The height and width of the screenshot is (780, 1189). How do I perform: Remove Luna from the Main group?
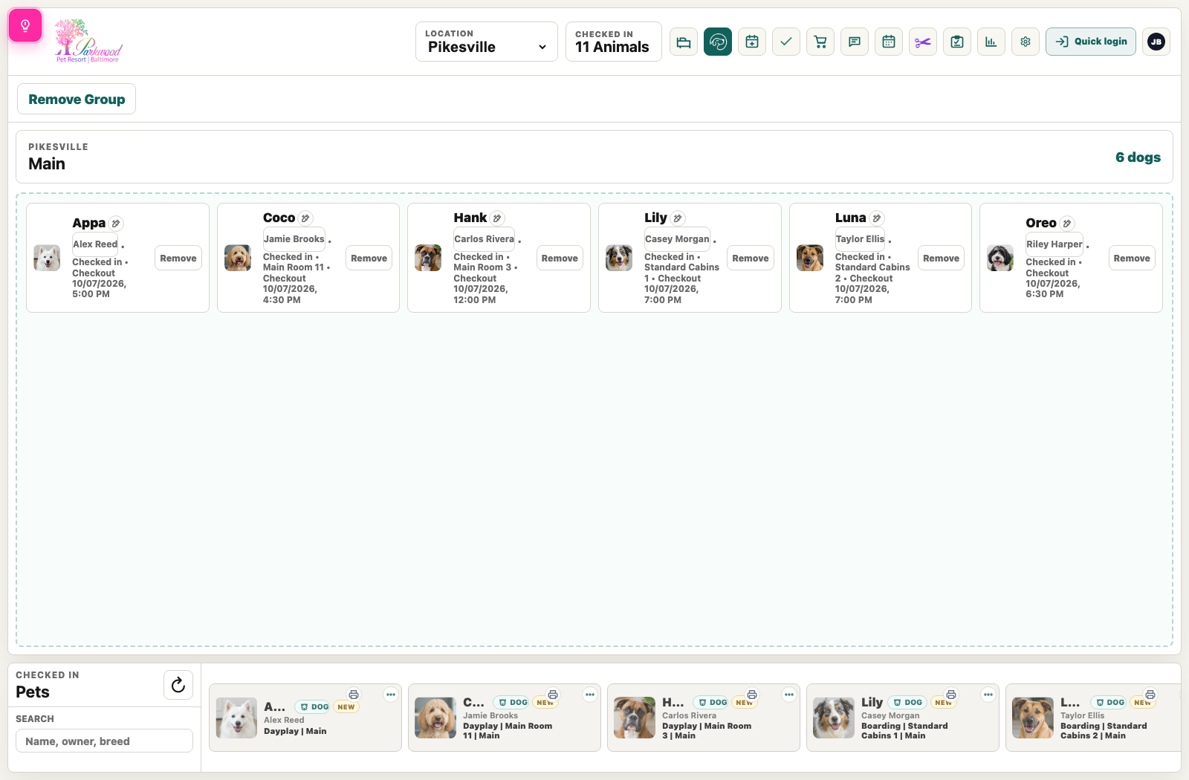pyautogui.click(x=941, y=258)
